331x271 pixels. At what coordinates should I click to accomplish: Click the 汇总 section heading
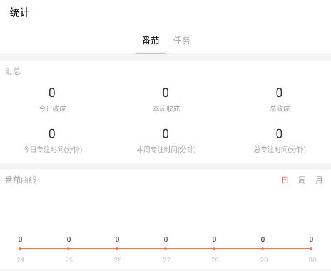(13, 71)
